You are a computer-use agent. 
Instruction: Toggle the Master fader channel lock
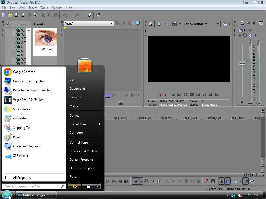[242, 103]
